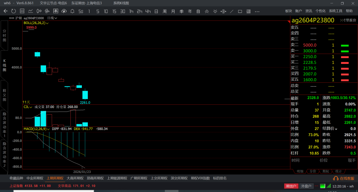Select the draw line tool icon

click(231, 11)
